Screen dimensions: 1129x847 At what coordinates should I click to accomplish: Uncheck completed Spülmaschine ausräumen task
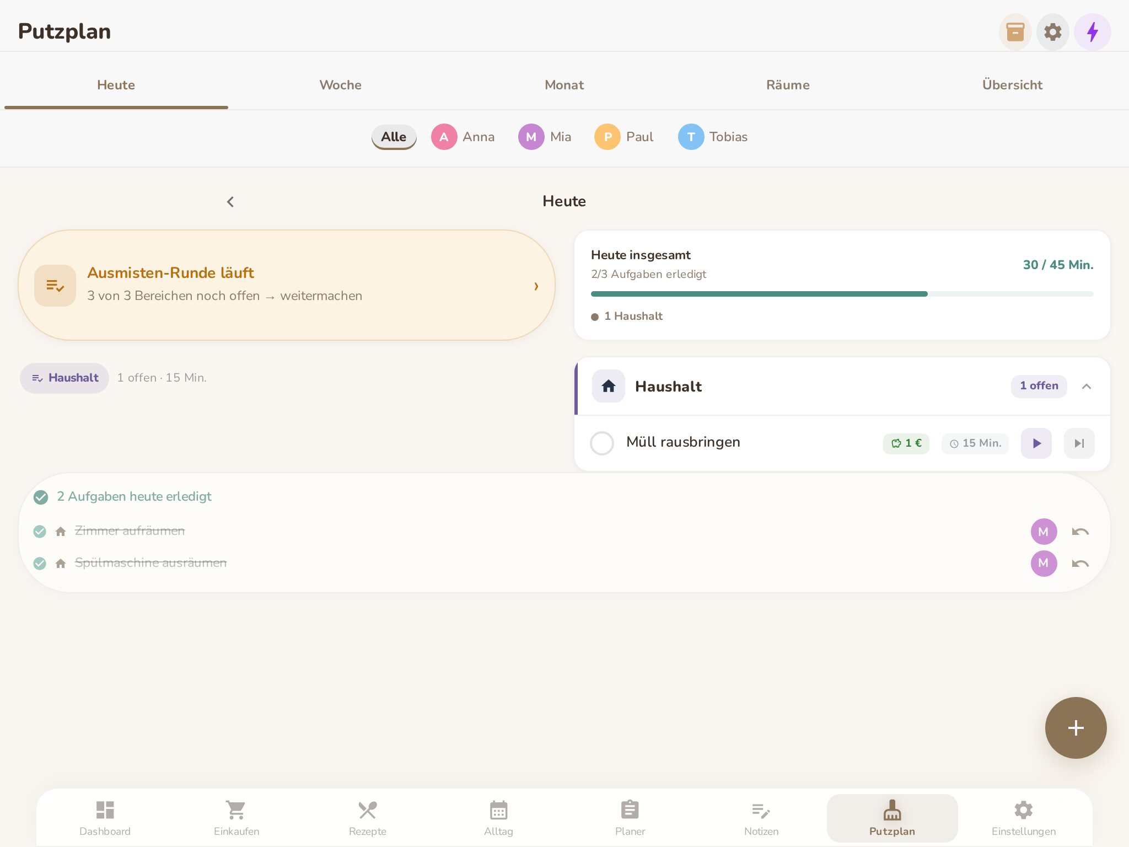pyautogui.click(x=40, y=564)
